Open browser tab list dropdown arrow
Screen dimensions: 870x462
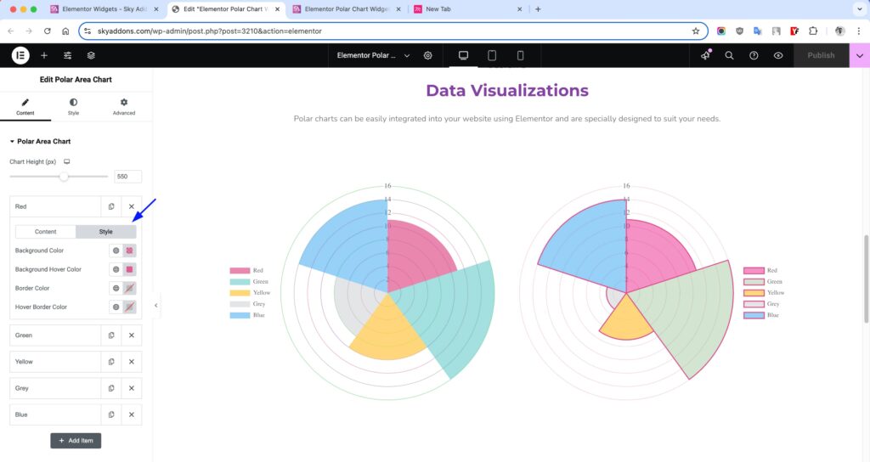(x=860, y=8)
